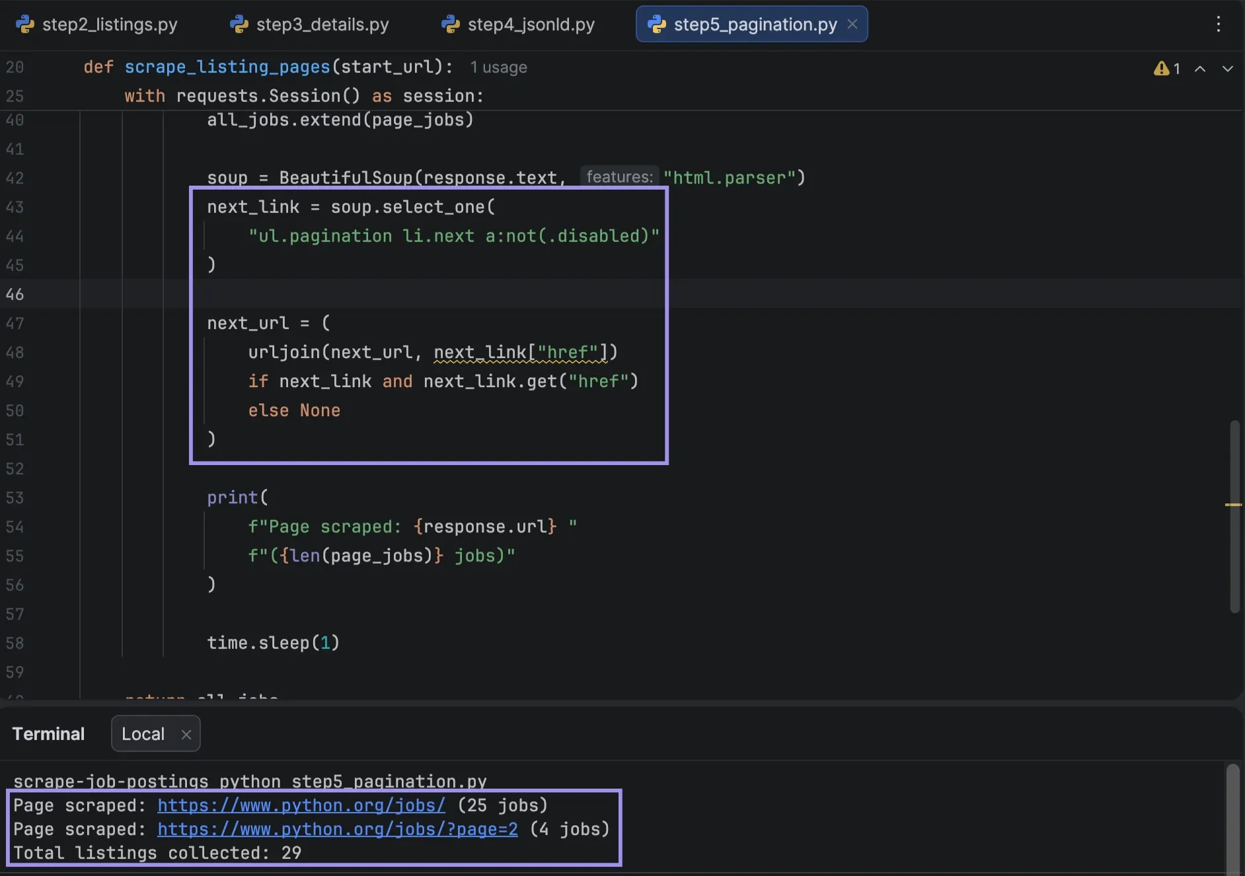
Task: Click the Python icon on step4_jsonld.py tab
Action: pos(451,24)
